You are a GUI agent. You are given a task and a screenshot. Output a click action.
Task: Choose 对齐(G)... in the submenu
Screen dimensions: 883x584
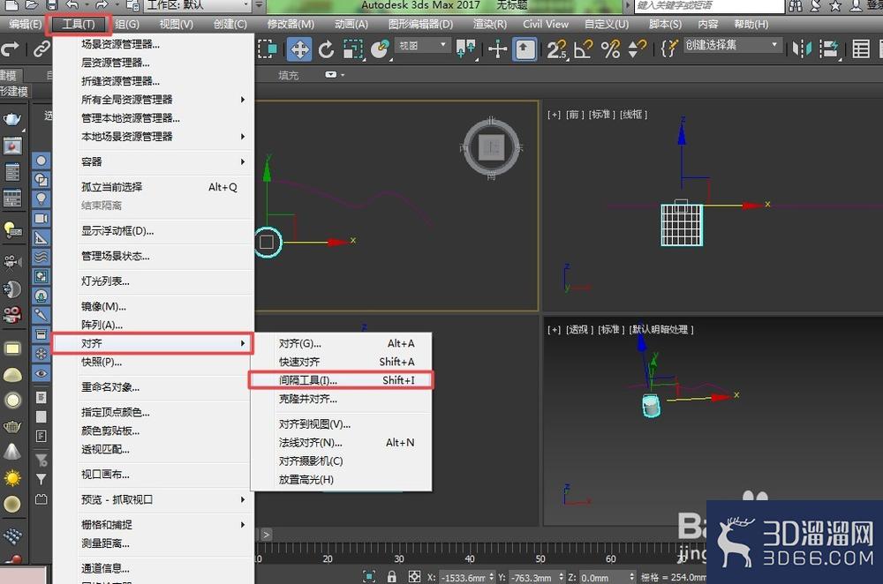tap(341, 343)
